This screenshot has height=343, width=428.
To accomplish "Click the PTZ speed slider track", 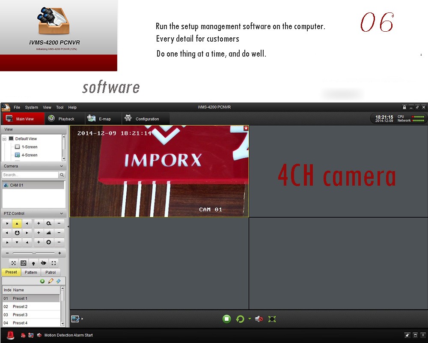I will click(33, 253).
